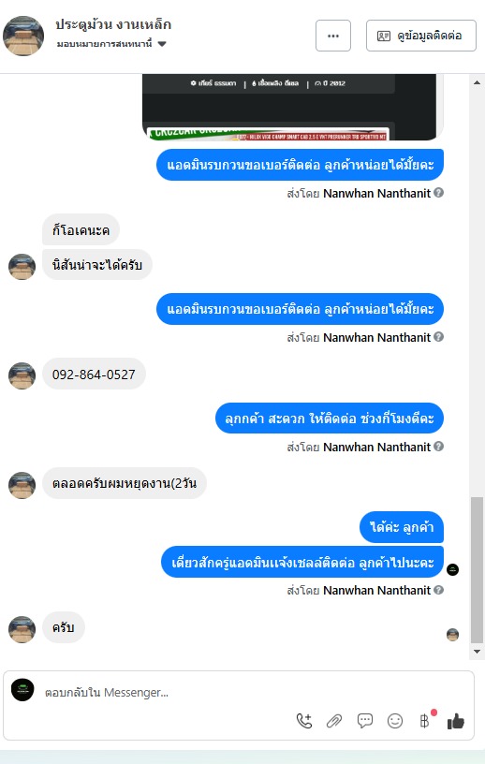Click the conversation scrollbar thumb
The width and height of the screenshot is (485, 764).
[477, 570]
